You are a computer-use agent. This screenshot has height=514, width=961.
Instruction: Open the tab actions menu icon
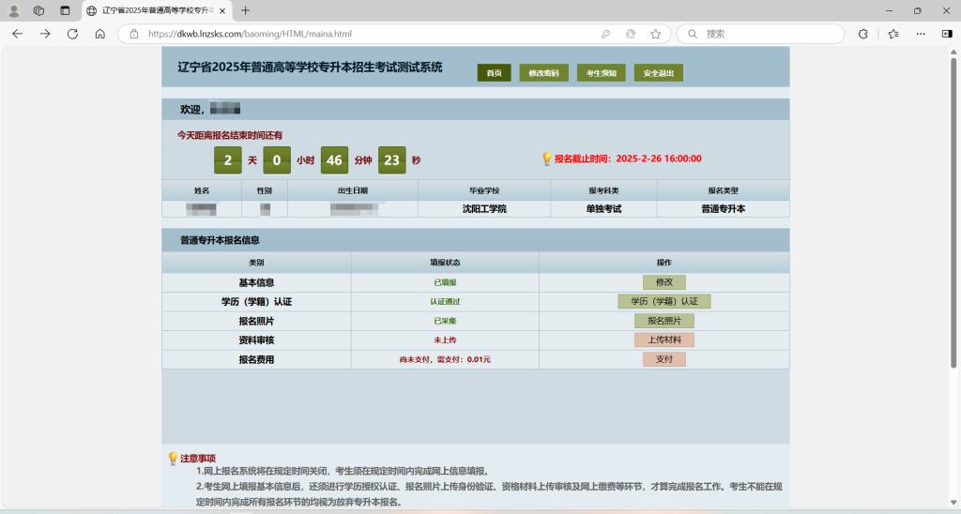[65, 10]
